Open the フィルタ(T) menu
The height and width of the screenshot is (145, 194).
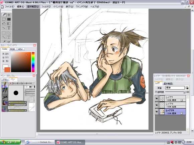pos(46,7)
